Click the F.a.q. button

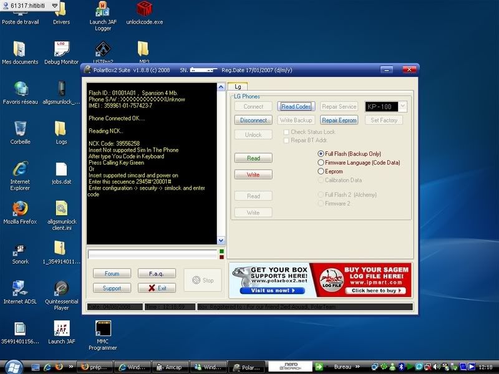coord(157,274)
